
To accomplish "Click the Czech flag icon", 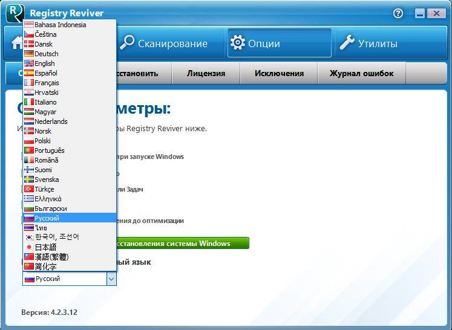I will (29, 34).
